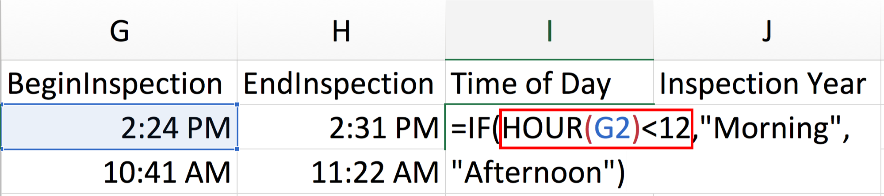
Task: Click the Time of Day header cell
Action: (549, 83)
